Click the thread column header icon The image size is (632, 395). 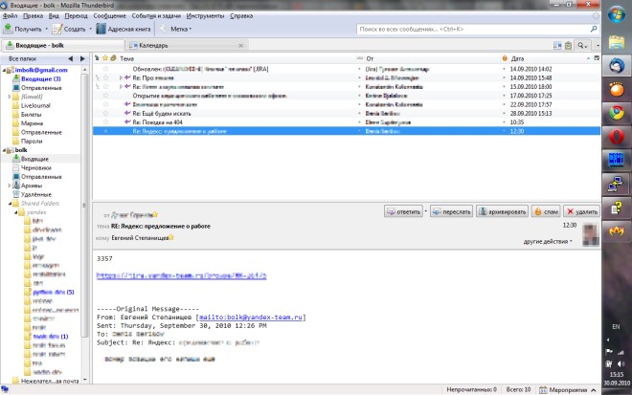click(x=97, y=58)
